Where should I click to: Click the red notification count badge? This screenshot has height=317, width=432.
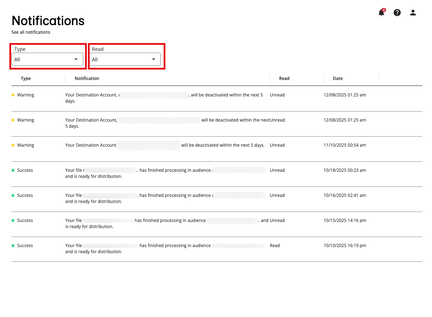(x=384, y=10)
